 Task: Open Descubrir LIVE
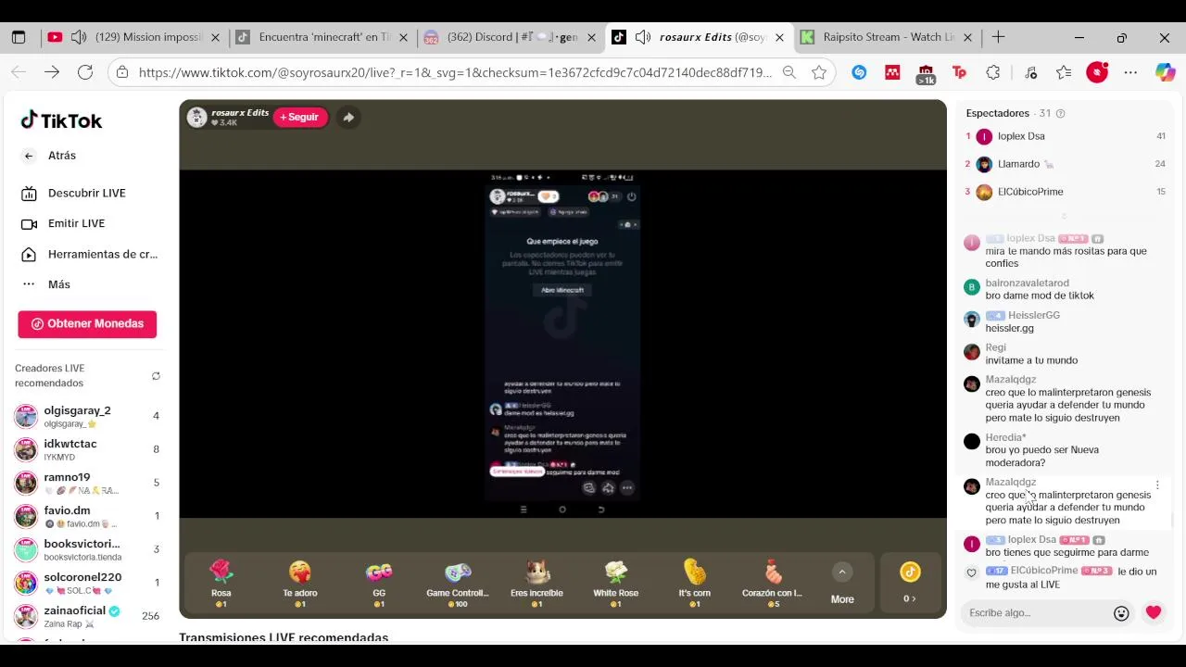(x=87, y=193)
